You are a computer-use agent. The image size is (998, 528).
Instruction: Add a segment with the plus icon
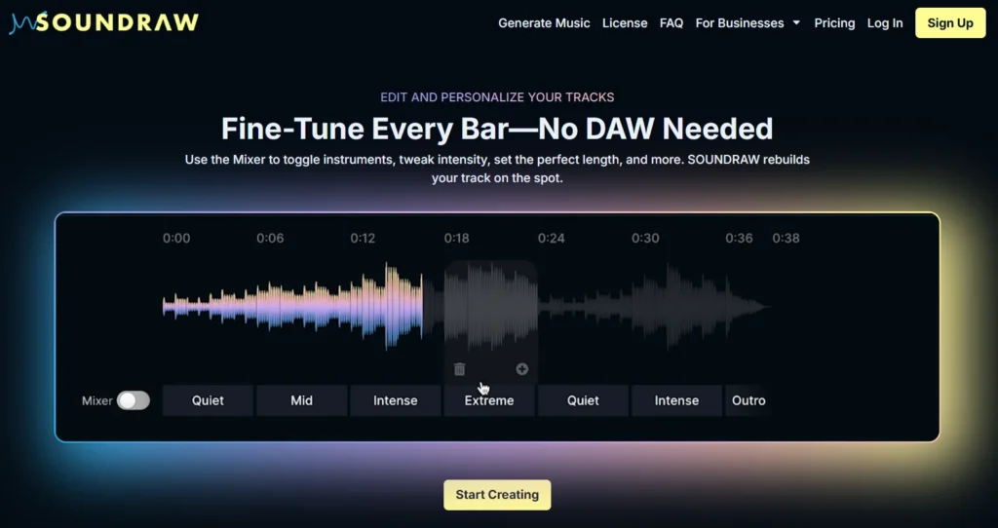pyautogui.click(x=521, y=369)
